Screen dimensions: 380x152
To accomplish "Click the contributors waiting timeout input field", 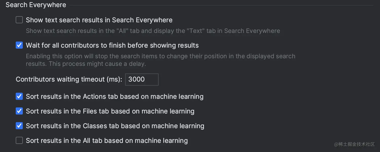I will (x=142, y=79).
